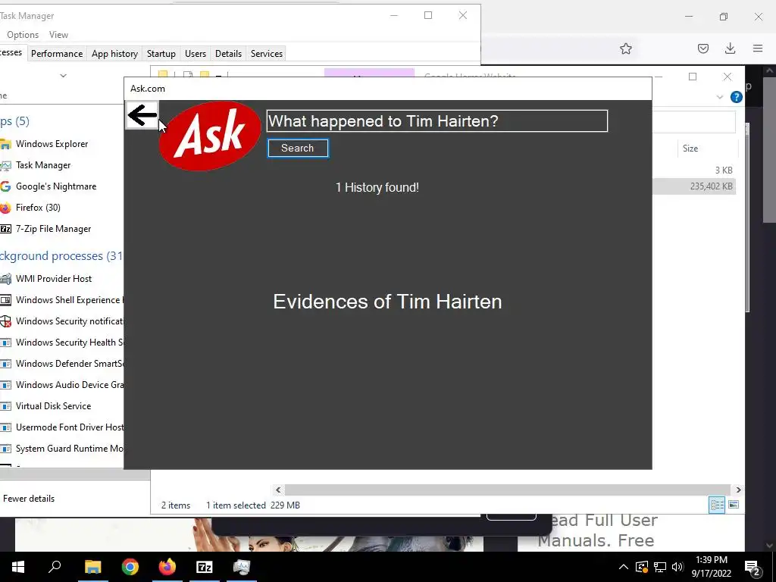The height and width of the screenshot is (582, 776).
Task: Click the network icon in system tray
Action: (660, 567)
